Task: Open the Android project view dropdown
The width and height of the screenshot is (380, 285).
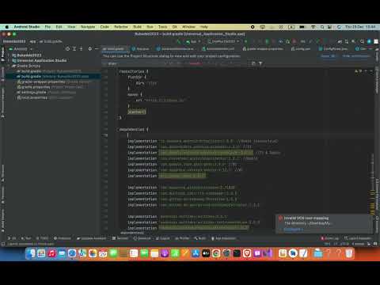Action: pos(21,49)
